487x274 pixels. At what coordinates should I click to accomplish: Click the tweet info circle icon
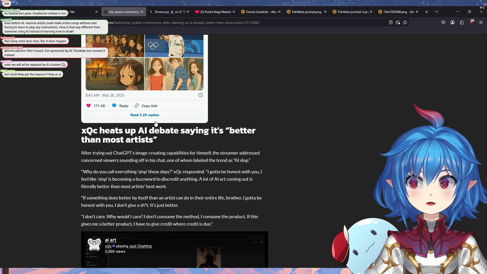(201, 95)
